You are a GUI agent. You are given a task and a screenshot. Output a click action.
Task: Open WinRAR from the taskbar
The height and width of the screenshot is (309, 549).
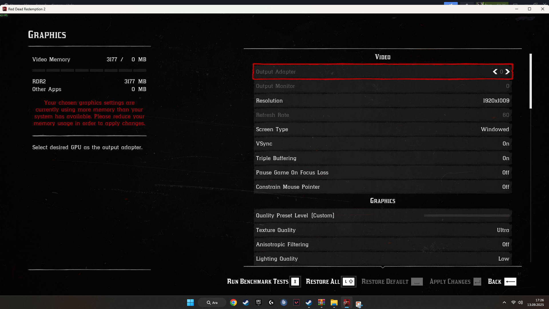click(x=322, y=303)
